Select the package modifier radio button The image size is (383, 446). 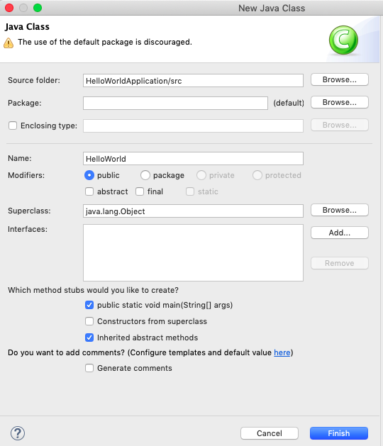[145, 175]
